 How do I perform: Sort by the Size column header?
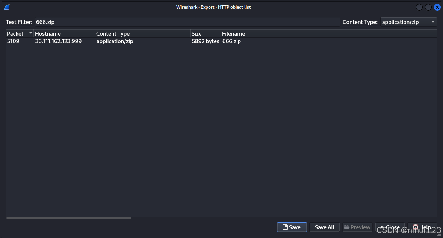pyautogui.click(x=206, y=33)
